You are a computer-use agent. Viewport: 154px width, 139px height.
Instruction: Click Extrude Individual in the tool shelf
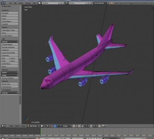coord(10,47)
